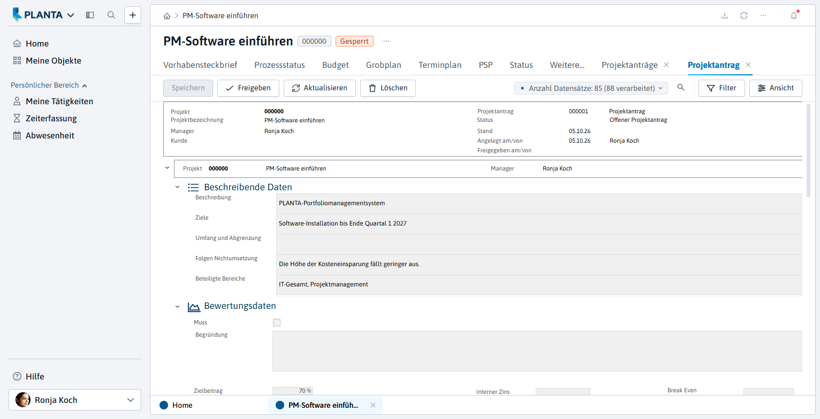Click the Aktualisieren button

pos(320,88)
